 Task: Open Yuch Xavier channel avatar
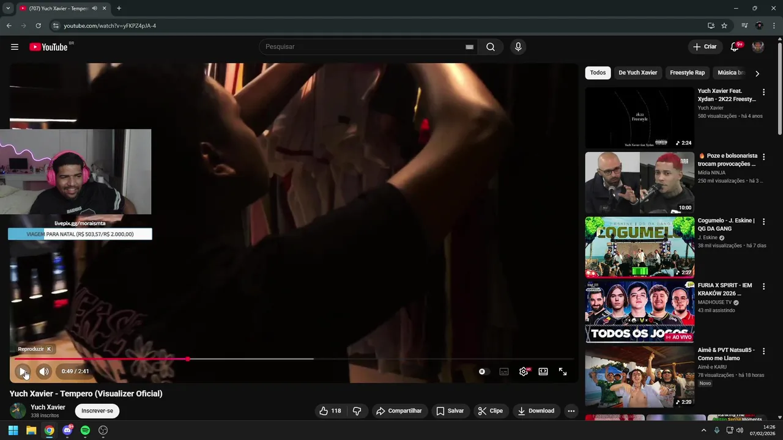coord(18,411)
